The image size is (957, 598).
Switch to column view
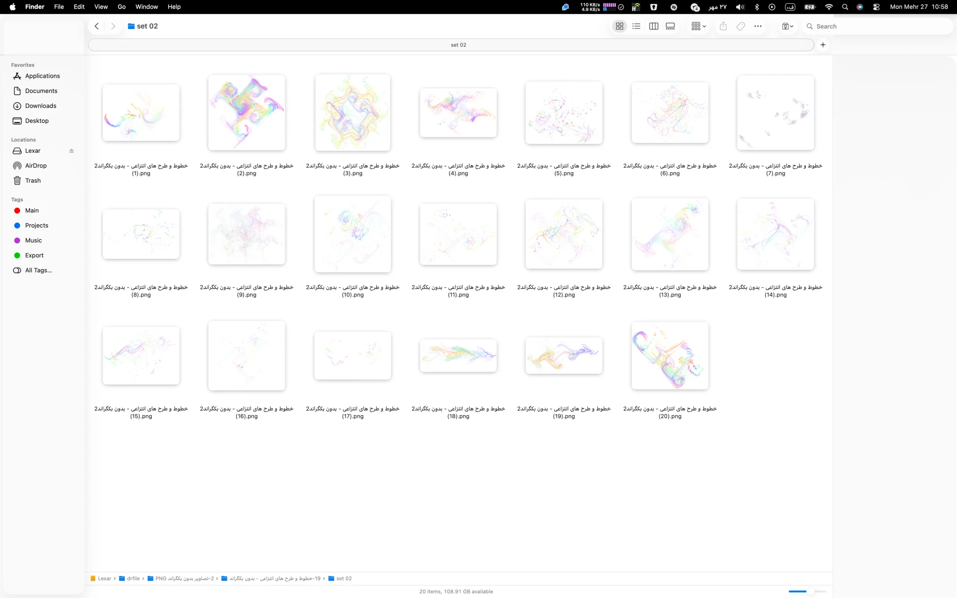pyautogui.click(x=653, y=26)
